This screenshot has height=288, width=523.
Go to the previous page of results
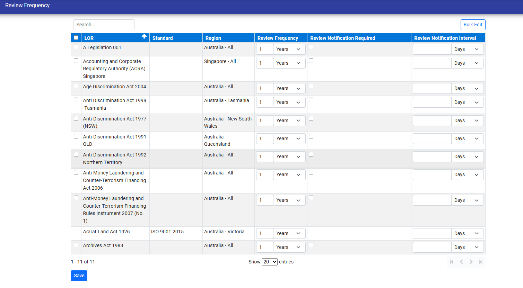(x=461, y=262)
